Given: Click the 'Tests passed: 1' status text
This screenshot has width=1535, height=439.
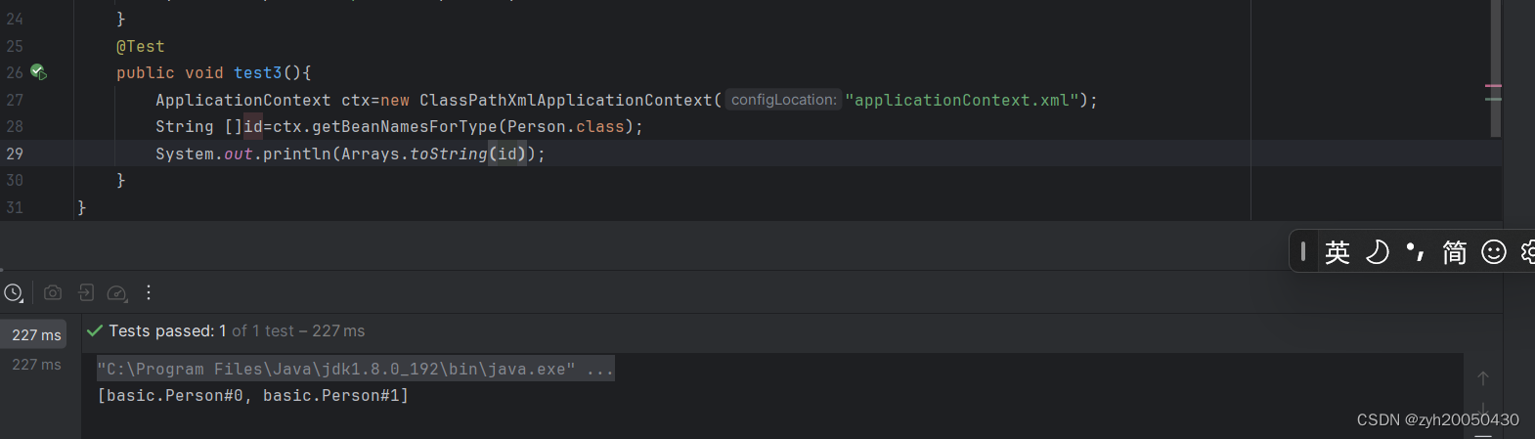Looking at the screenshot, I should coord(167,331).
